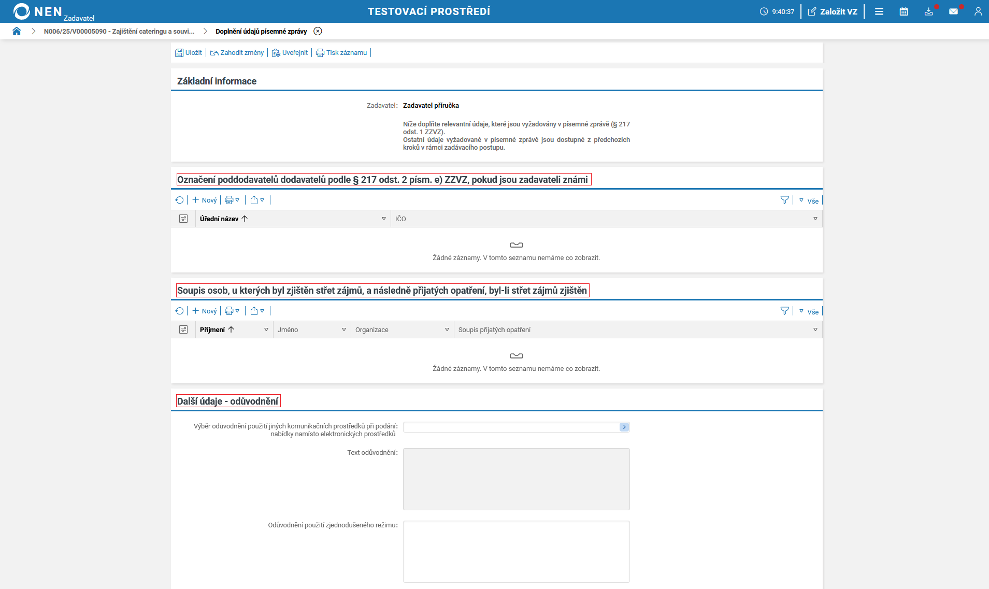Viewport: 989px width, 589px height.
Task: Open export dropdown in střet zájmů list
Action: tap(257, 311)
